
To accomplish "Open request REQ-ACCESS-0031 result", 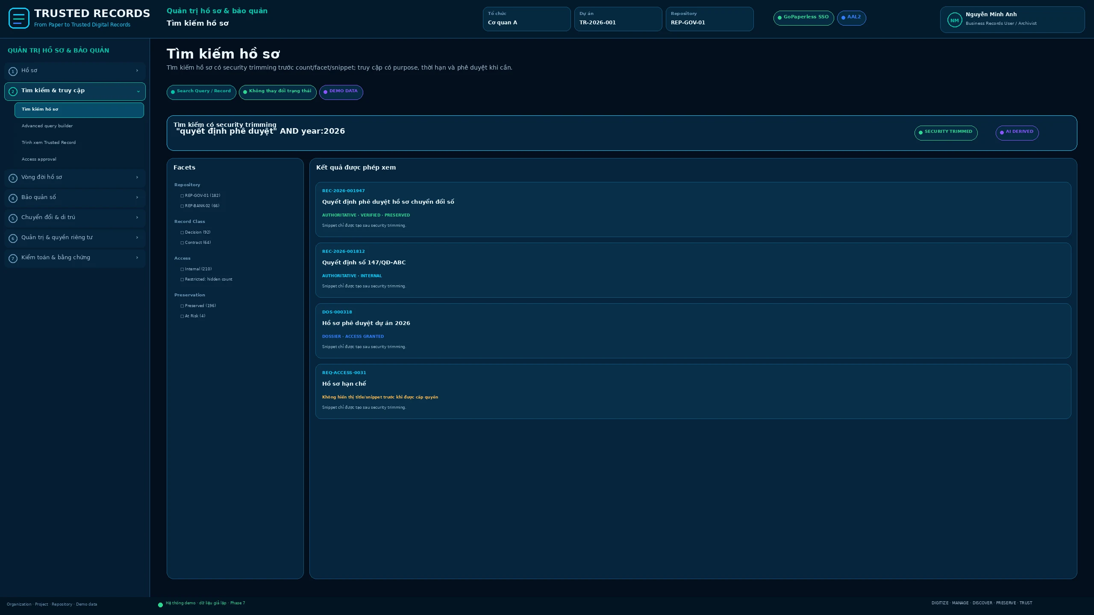I will [693, 391].
